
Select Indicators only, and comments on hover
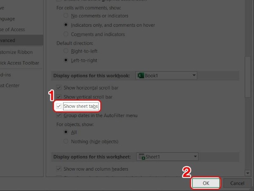(x=66, y=25)
